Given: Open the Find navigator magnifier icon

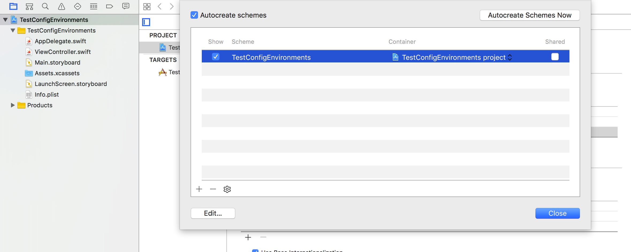Looking at the screenshot, I should click(x=45, y=6).
